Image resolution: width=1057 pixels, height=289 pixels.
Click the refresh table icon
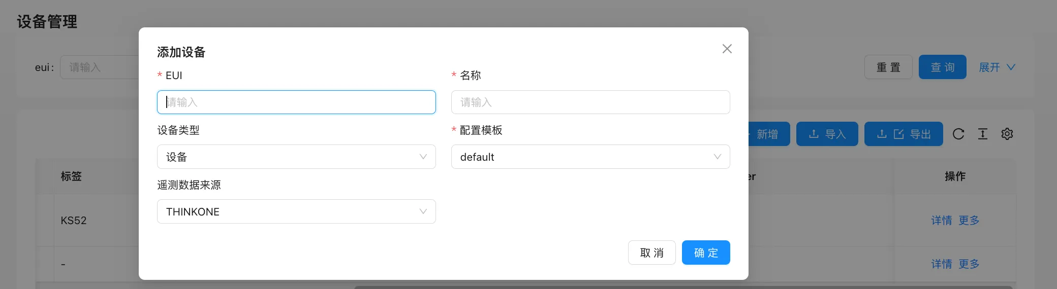pos(958,134)
